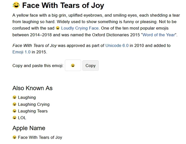Image resolution: width=186 pixels, height=144 pixels.
Task: Click the Face With Tears of Joy title
Action: [63, 5]
